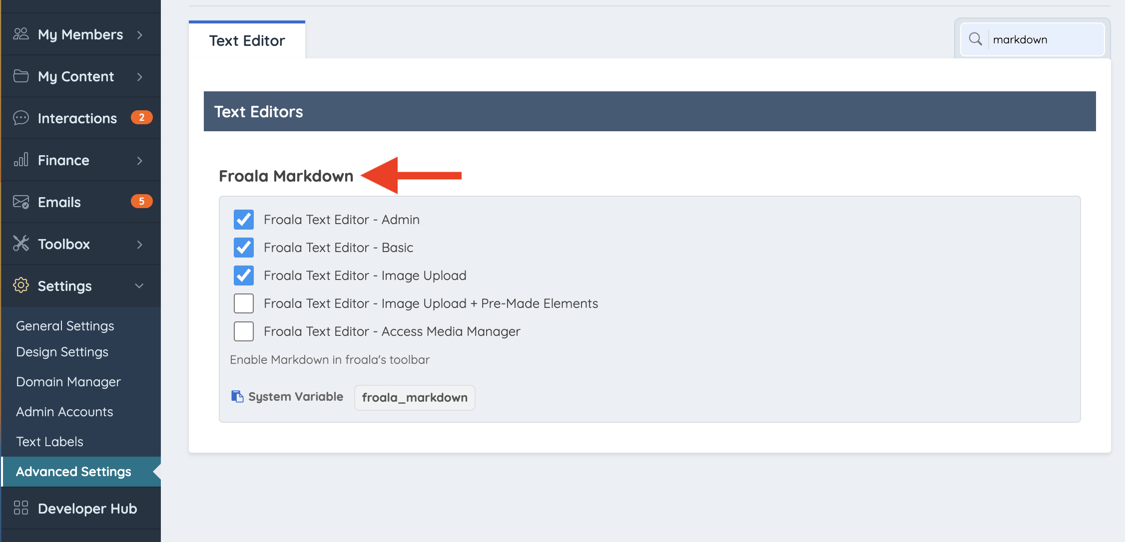
Task: Click the search magnifier icon
Action: [975, 39]
